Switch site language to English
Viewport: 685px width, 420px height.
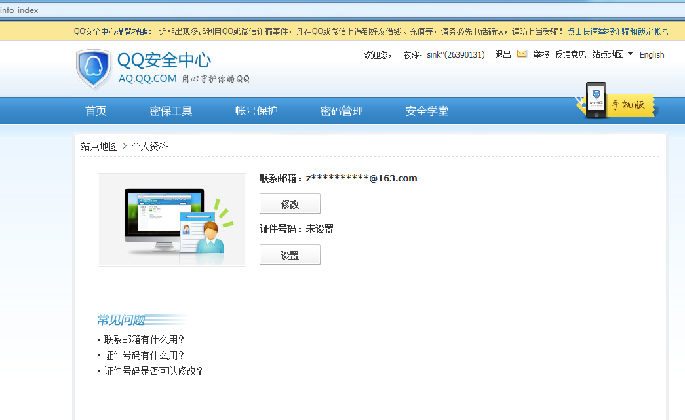tap(652, 54)
